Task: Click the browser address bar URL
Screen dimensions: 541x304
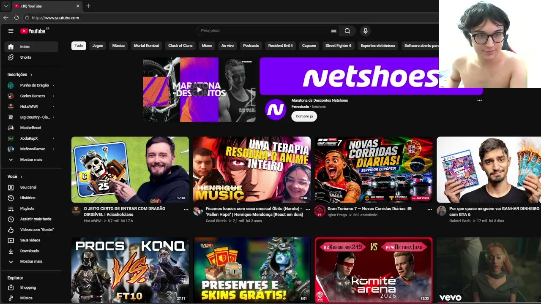Action: (55, 18)
